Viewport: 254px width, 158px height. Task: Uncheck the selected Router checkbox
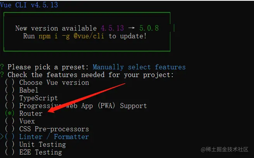10,113
